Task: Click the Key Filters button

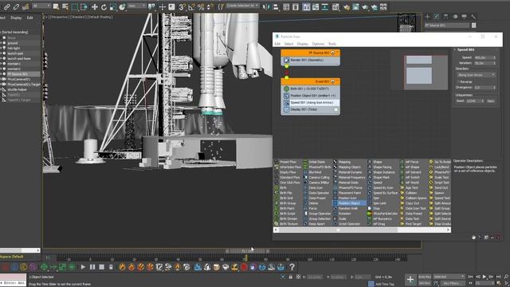Action: (x=452, y=283)
